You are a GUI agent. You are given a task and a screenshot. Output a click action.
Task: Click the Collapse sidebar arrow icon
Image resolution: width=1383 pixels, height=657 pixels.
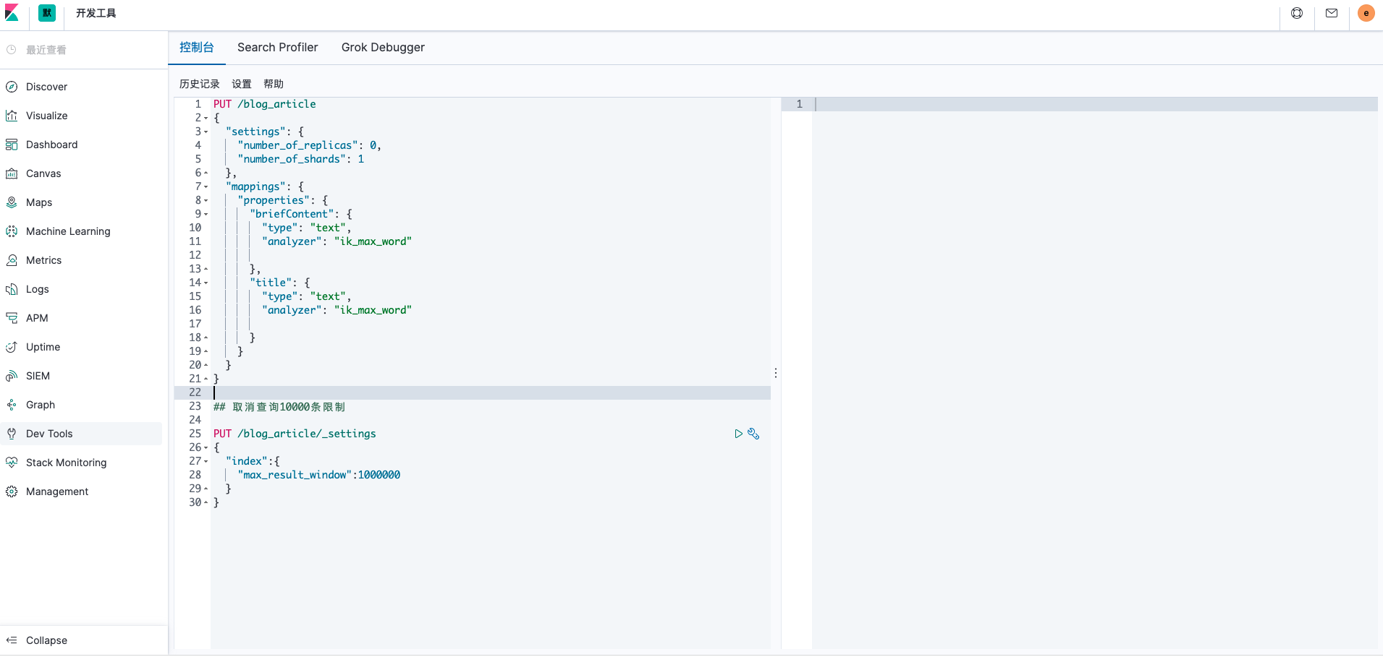point(12,640)
